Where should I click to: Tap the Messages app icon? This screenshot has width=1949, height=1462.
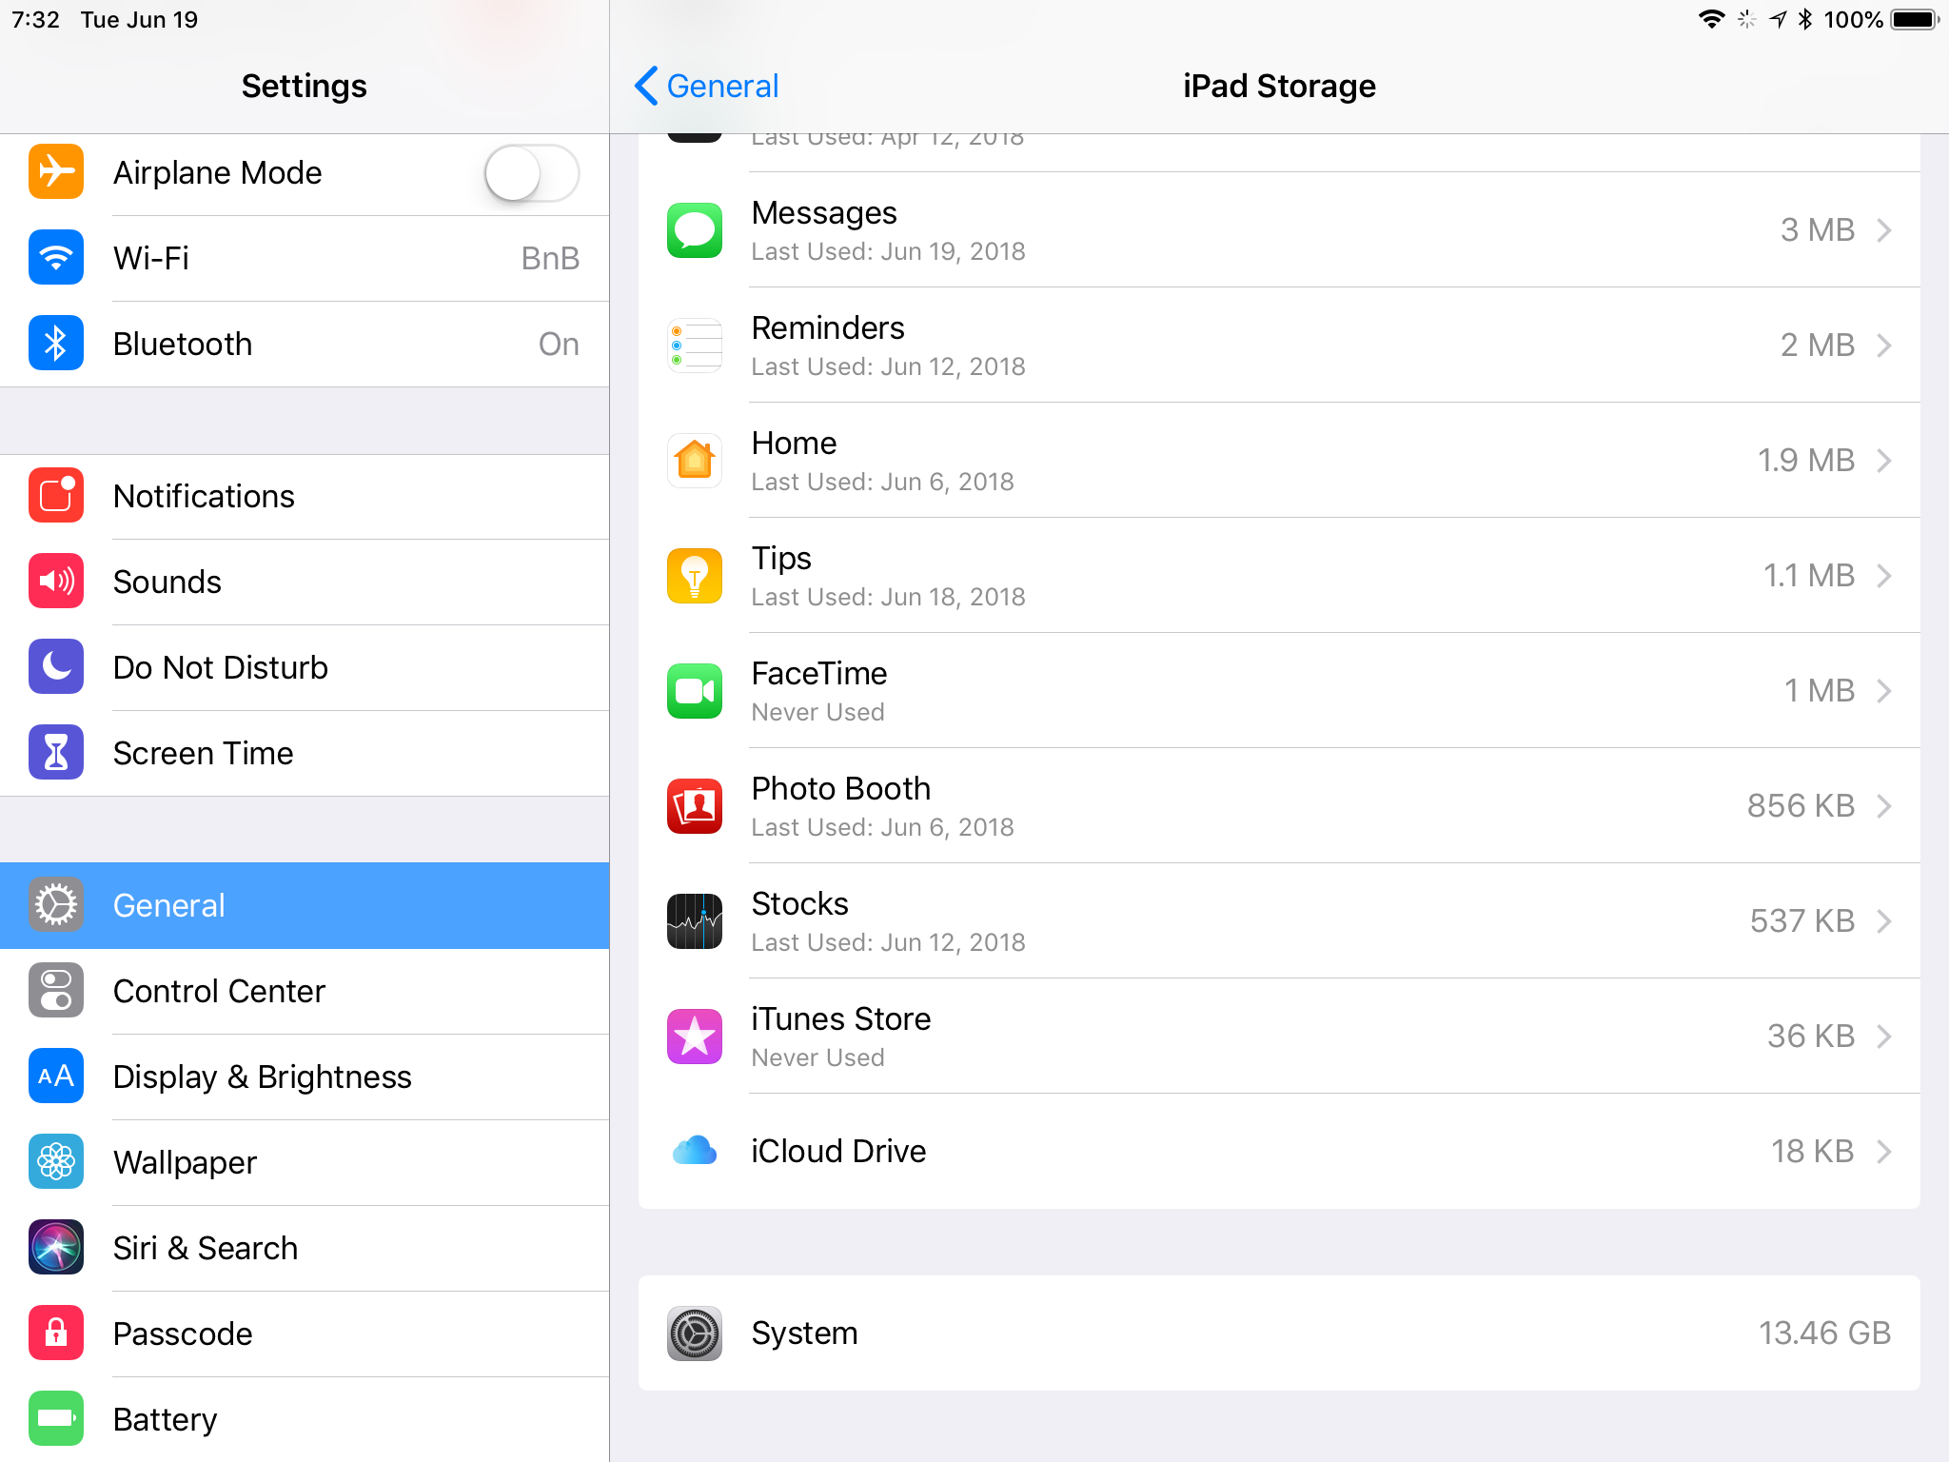click(695, 230)
